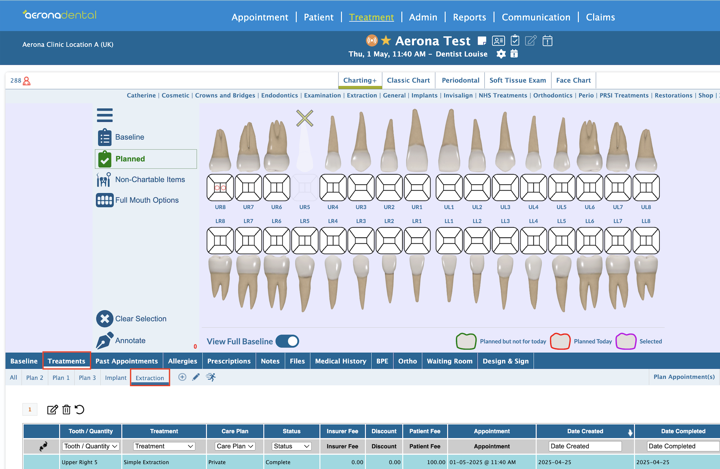Click the Clear Selection icon
The image size is (720, 469).
pyautogui.click(x=105, y=319)
